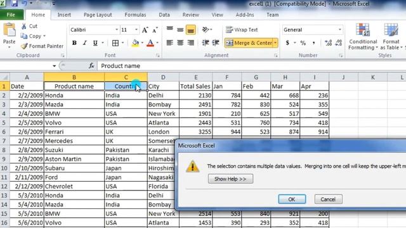This screenshot has width=406, height=228.
Task: Switch to the View tab
Action: pyautogui.click(x=217, y=15)
